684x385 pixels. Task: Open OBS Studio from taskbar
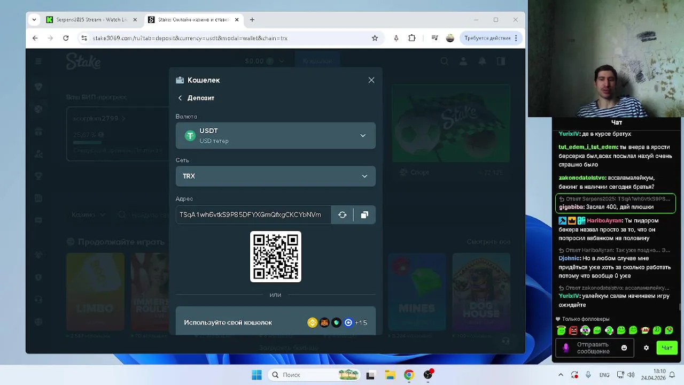(x=428, y=375)
